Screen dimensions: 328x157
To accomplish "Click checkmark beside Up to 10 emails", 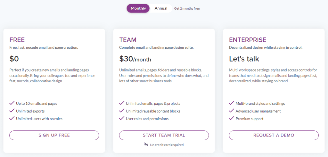I will (x=12, y=103).
